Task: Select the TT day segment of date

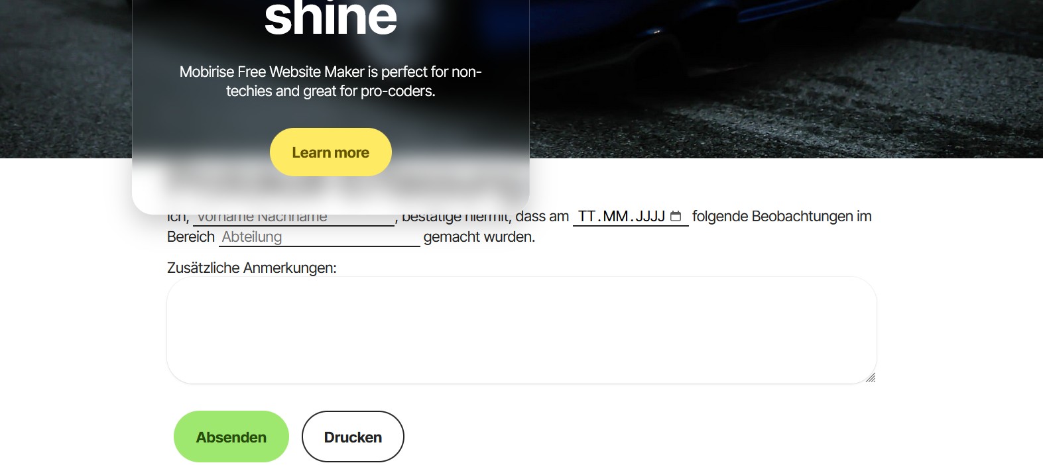Action: click(x=587, y=217)
